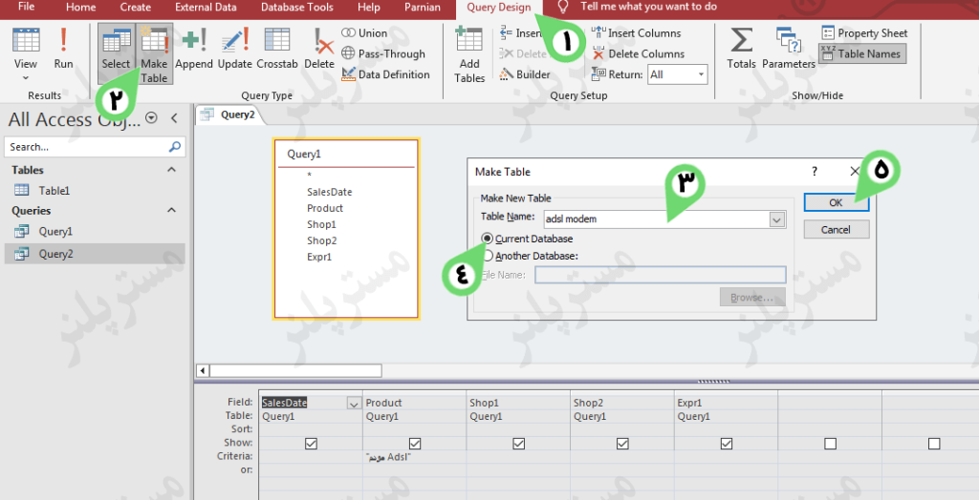Viewport: 979px width, 500px height.
Task: Switch to the External Data tab
Action: coord(207,8)
